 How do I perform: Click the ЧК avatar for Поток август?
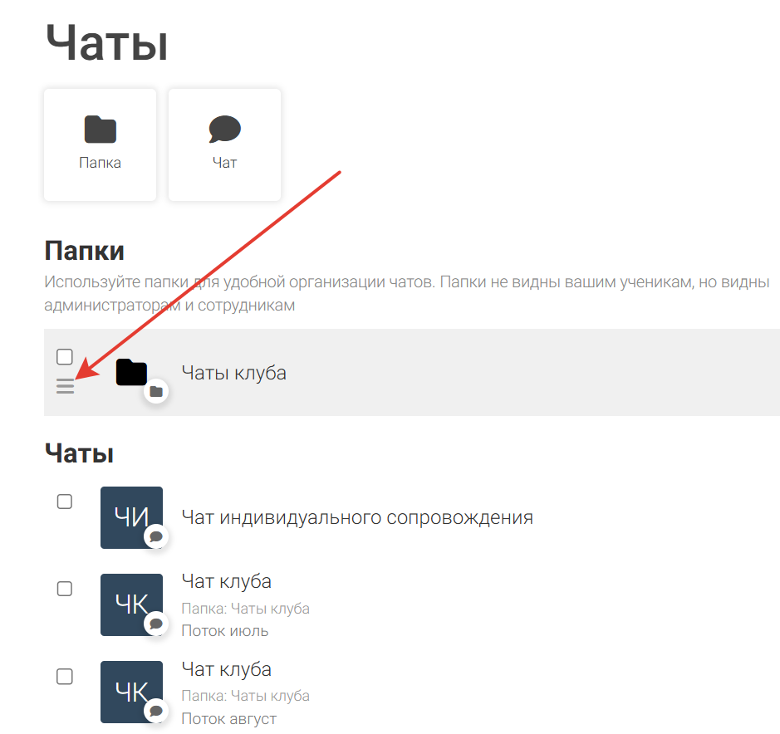pos(131,692)
